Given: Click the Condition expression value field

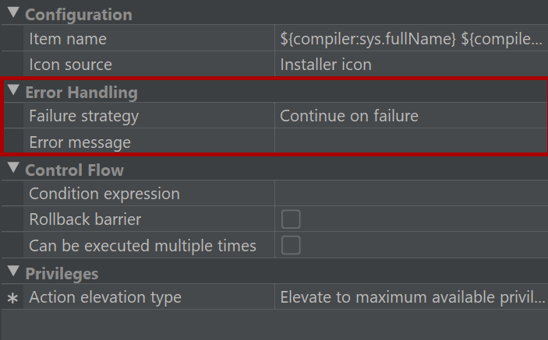Looking at the screenshot, I should pos(412,193).
